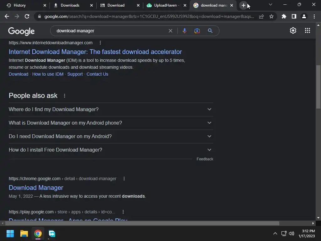This screenshot has height=241, width=321.
Task: Click the forward navigation arrow
Action: click(x=17, y=16)
